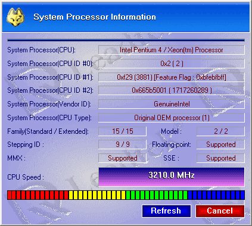Image resolution: width=252 pixels, height=226 pixels.
Task: Click the GenuineIntel vendor ID value
Action: (172, 104)
